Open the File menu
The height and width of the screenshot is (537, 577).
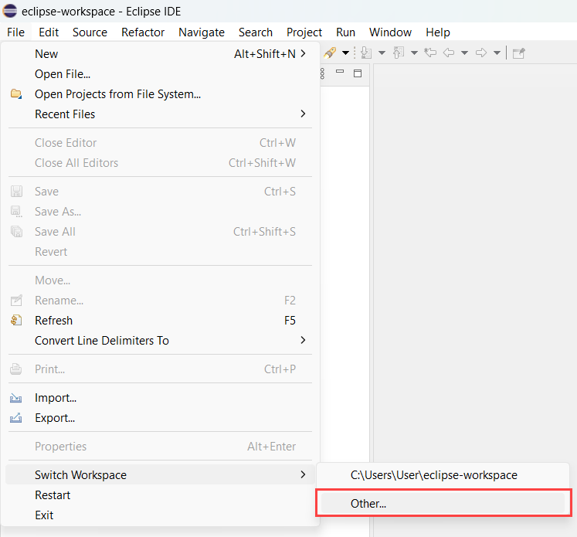click(x=15, y=32)
